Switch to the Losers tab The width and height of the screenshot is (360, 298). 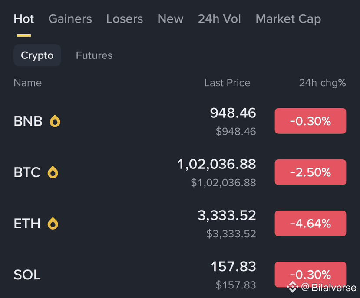pos(125,19)
